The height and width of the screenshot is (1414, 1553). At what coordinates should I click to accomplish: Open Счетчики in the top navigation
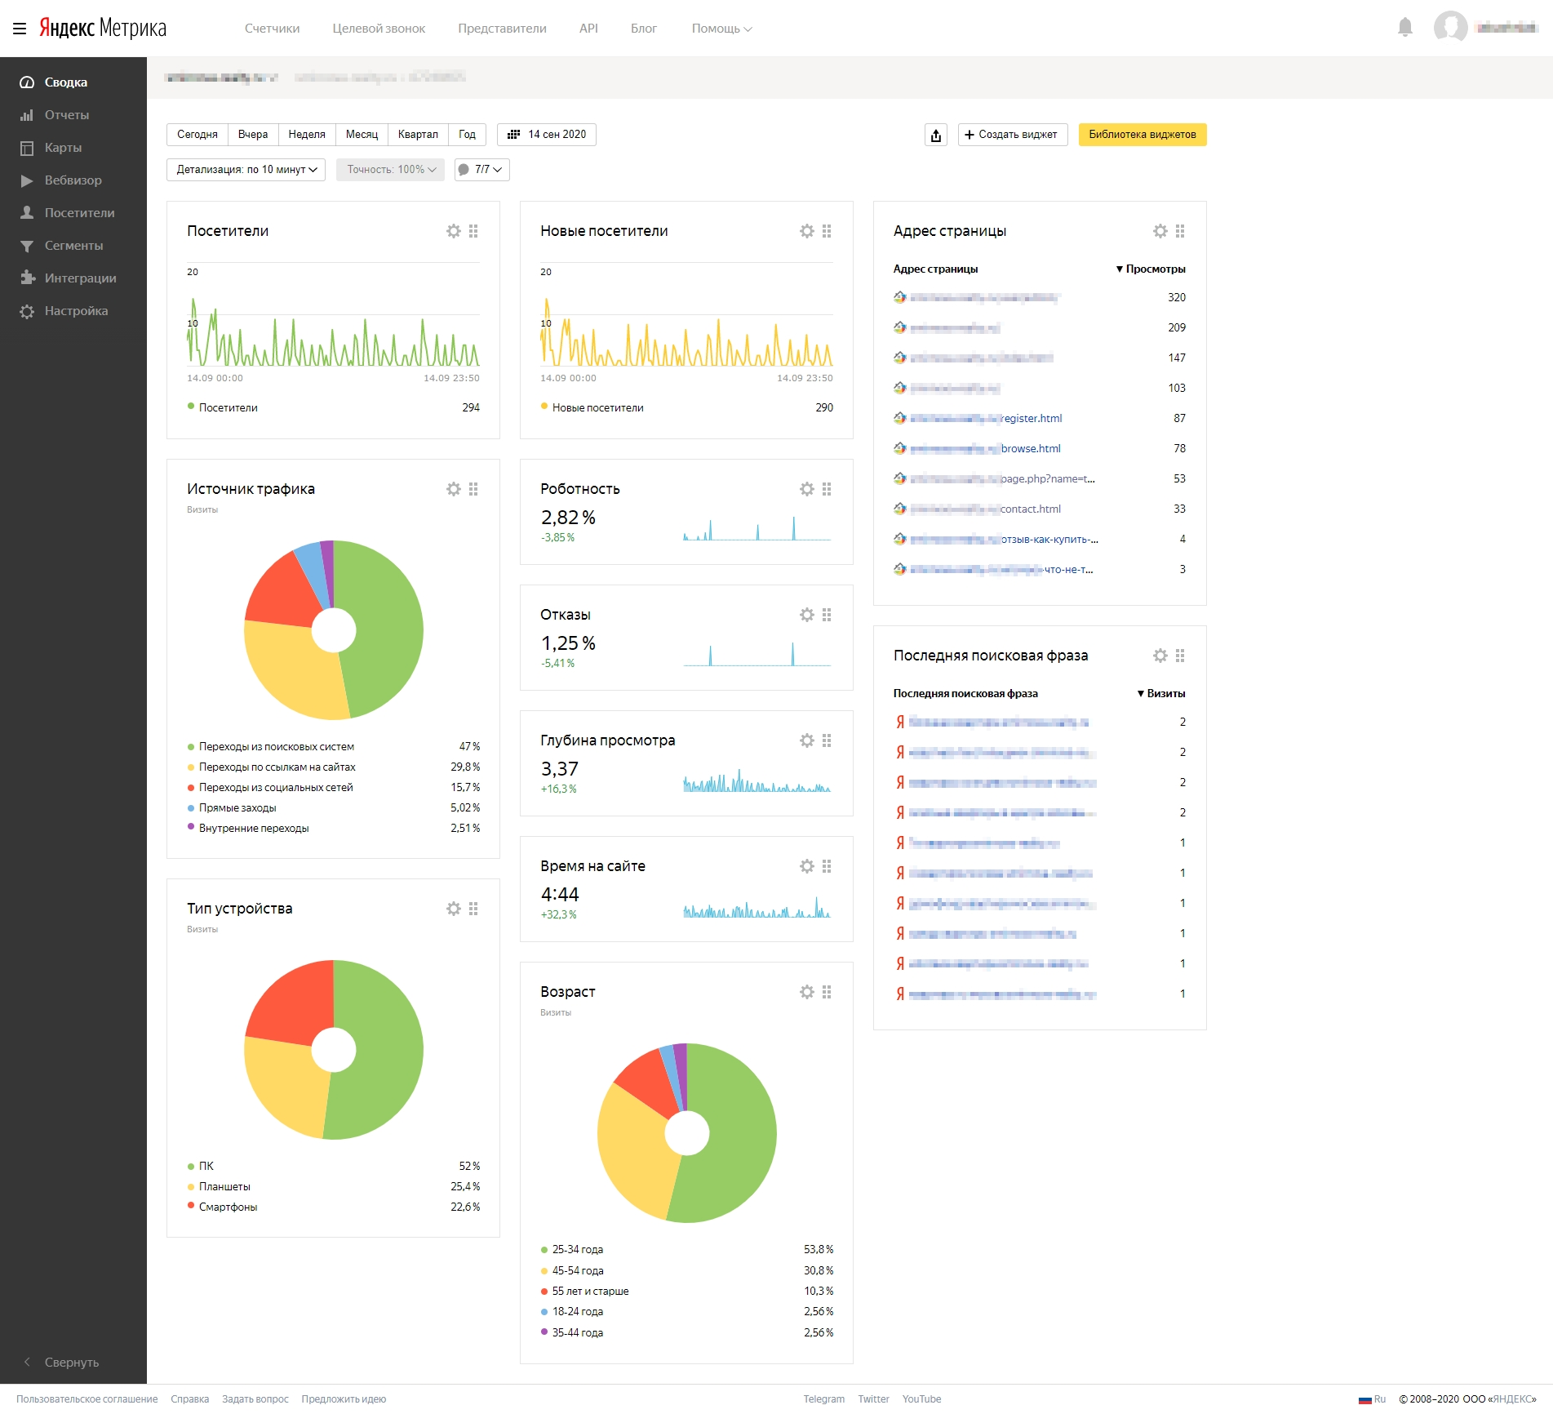[x=272, y=29]
